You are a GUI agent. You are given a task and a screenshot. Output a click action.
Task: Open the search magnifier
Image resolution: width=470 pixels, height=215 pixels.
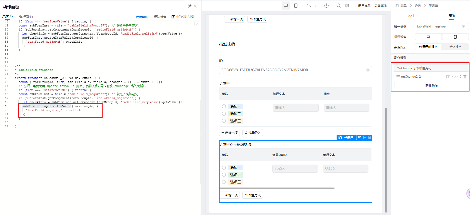339,6
